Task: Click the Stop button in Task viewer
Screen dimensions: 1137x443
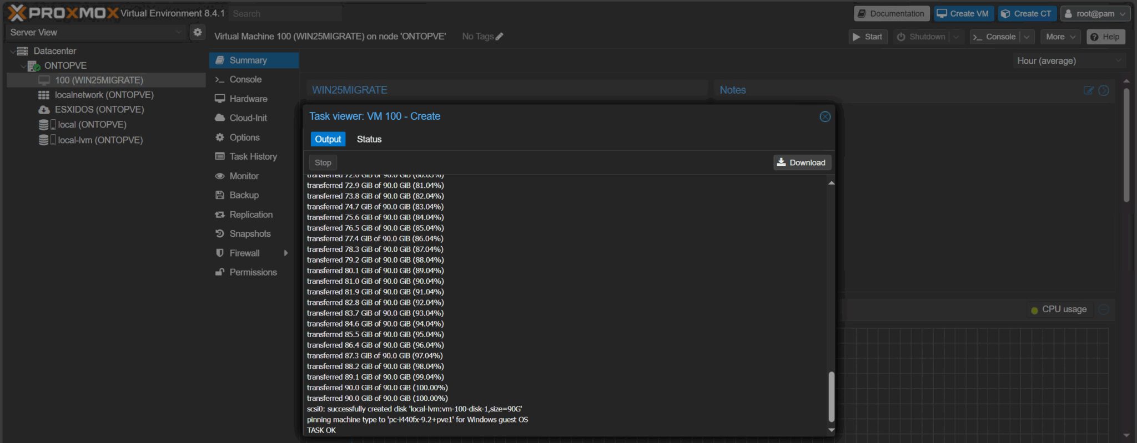Action: 323,162
